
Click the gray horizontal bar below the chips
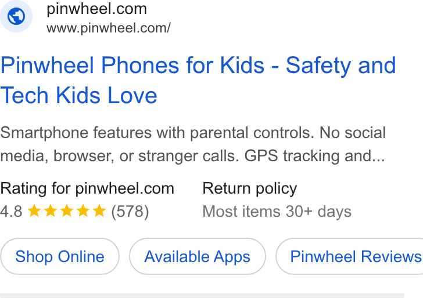(x=202, y=296)
